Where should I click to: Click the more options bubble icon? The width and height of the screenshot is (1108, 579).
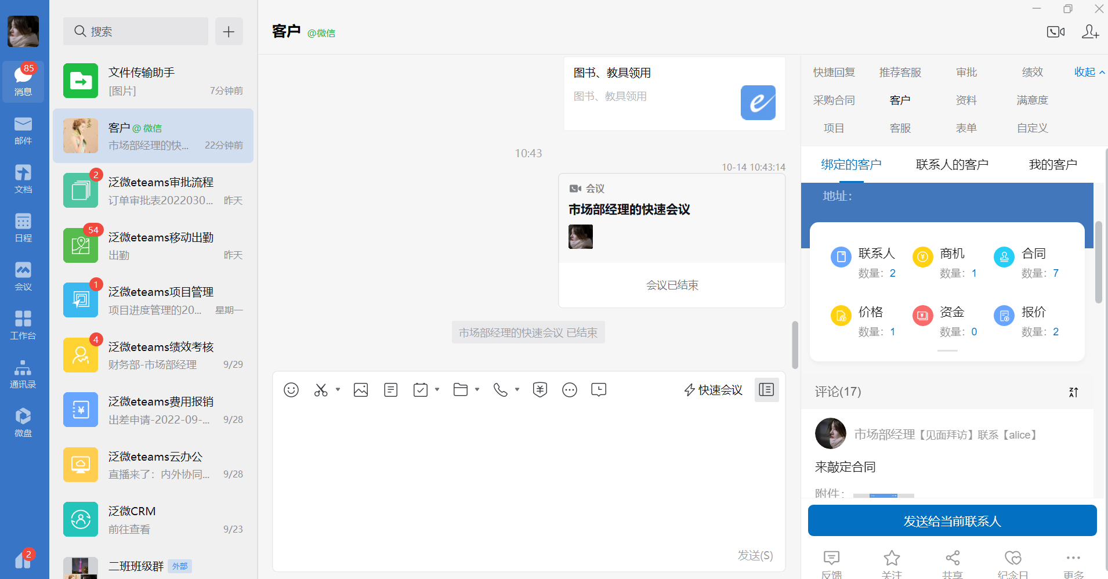(x=570, y=390)
